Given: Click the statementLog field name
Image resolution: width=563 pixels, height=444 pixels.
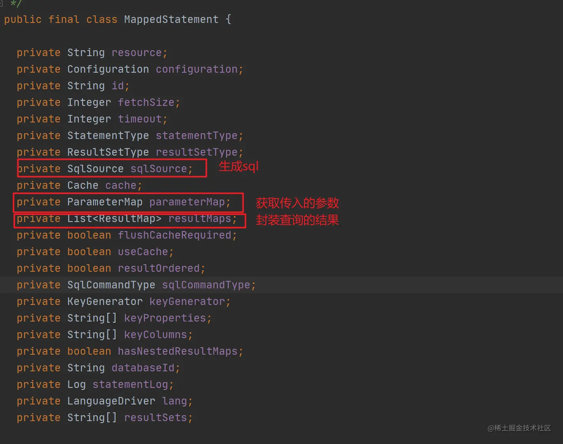Looking at the screenshot, I should [130, 384].
